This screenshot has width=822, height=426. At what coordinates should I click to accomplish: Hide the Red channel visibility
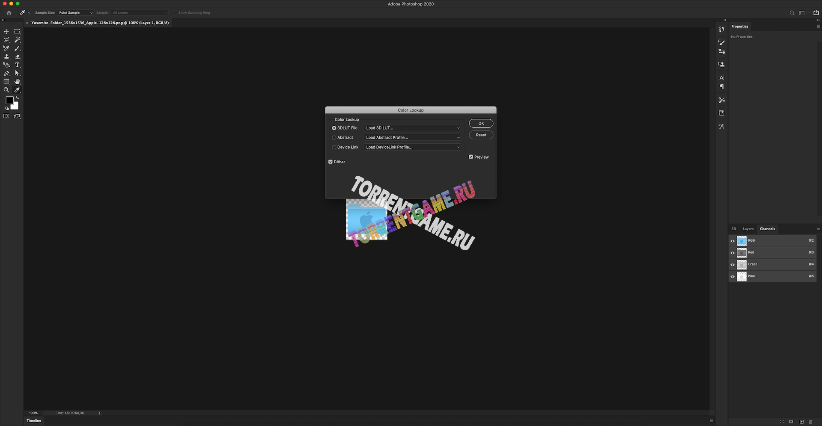tap(733, 253)
